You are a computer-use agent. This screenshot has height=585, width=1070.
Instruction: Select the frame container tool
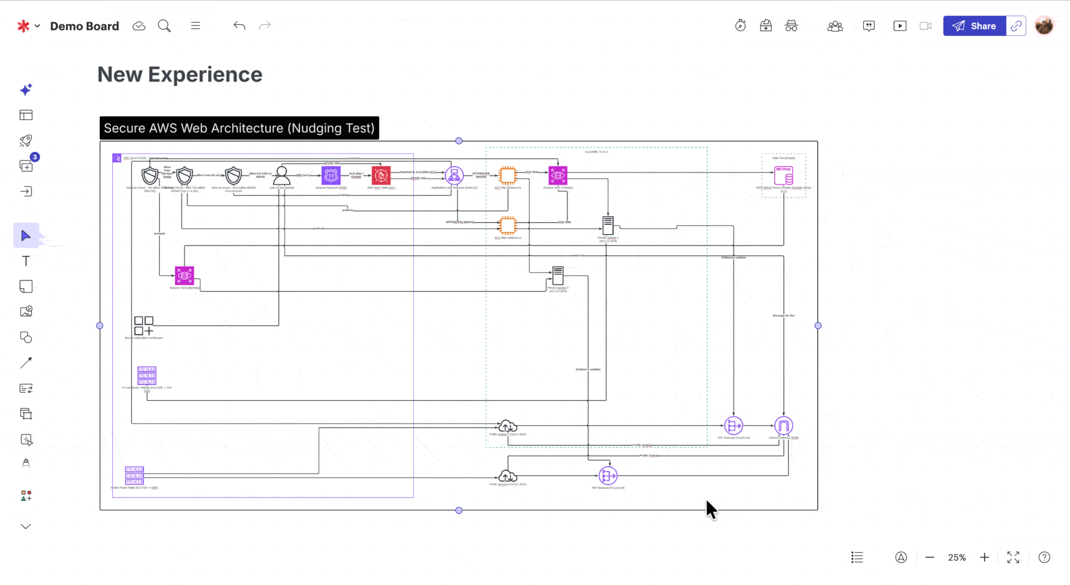click(26, 413)
